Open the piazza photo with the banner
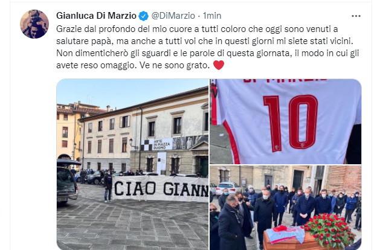 tap(132, 164)
